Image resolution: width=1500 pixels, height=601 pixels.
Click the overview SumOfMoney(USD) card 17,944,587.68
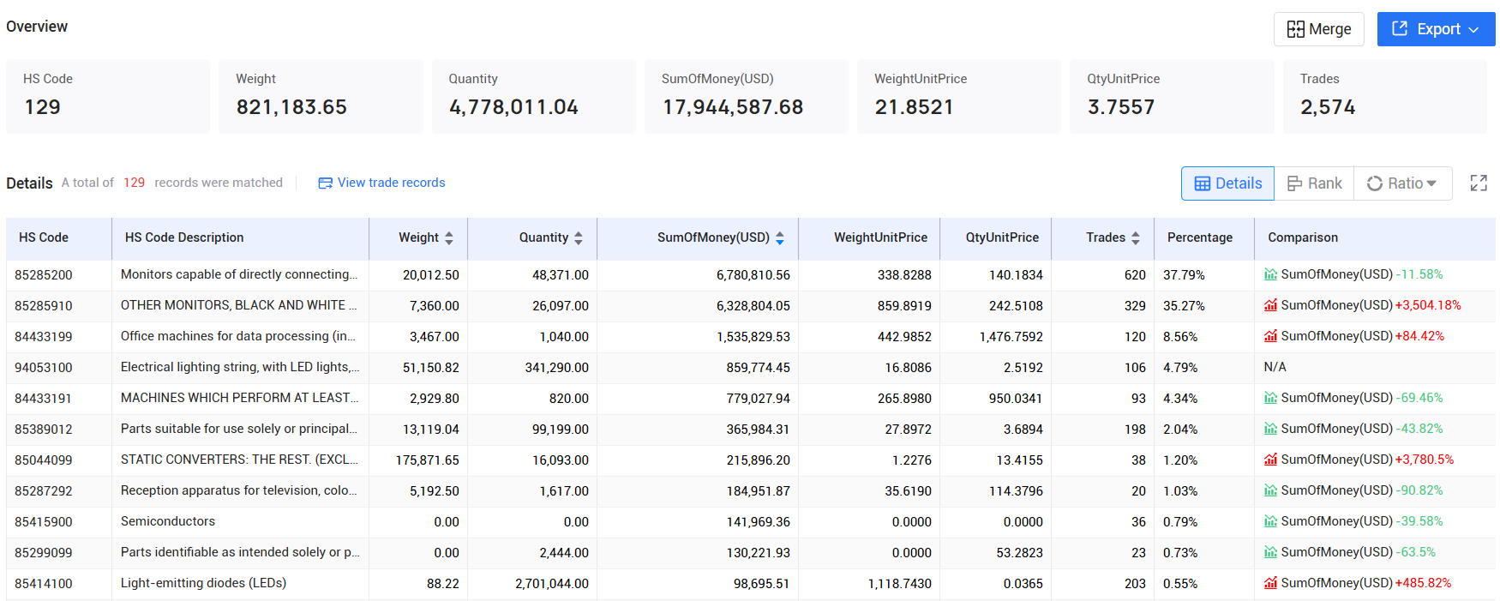[746, 96]
